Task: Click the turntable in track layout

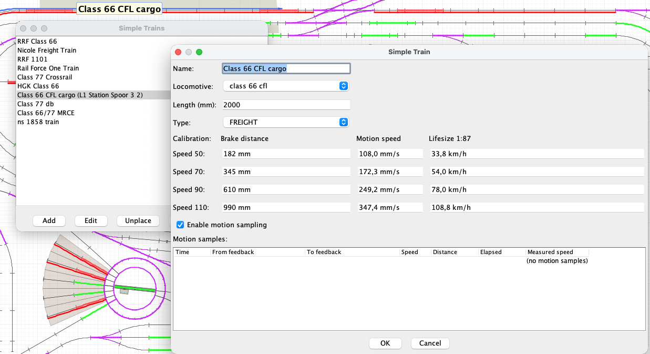Action: tap(135, 288)
